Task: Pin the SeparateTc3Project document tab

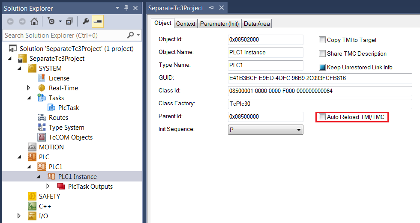Action: tap(211, 8)
